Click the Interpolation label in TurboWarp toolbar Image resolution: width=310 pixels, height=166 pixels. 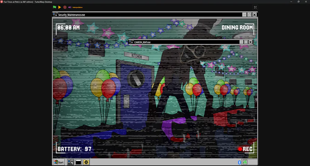(77, 7)
